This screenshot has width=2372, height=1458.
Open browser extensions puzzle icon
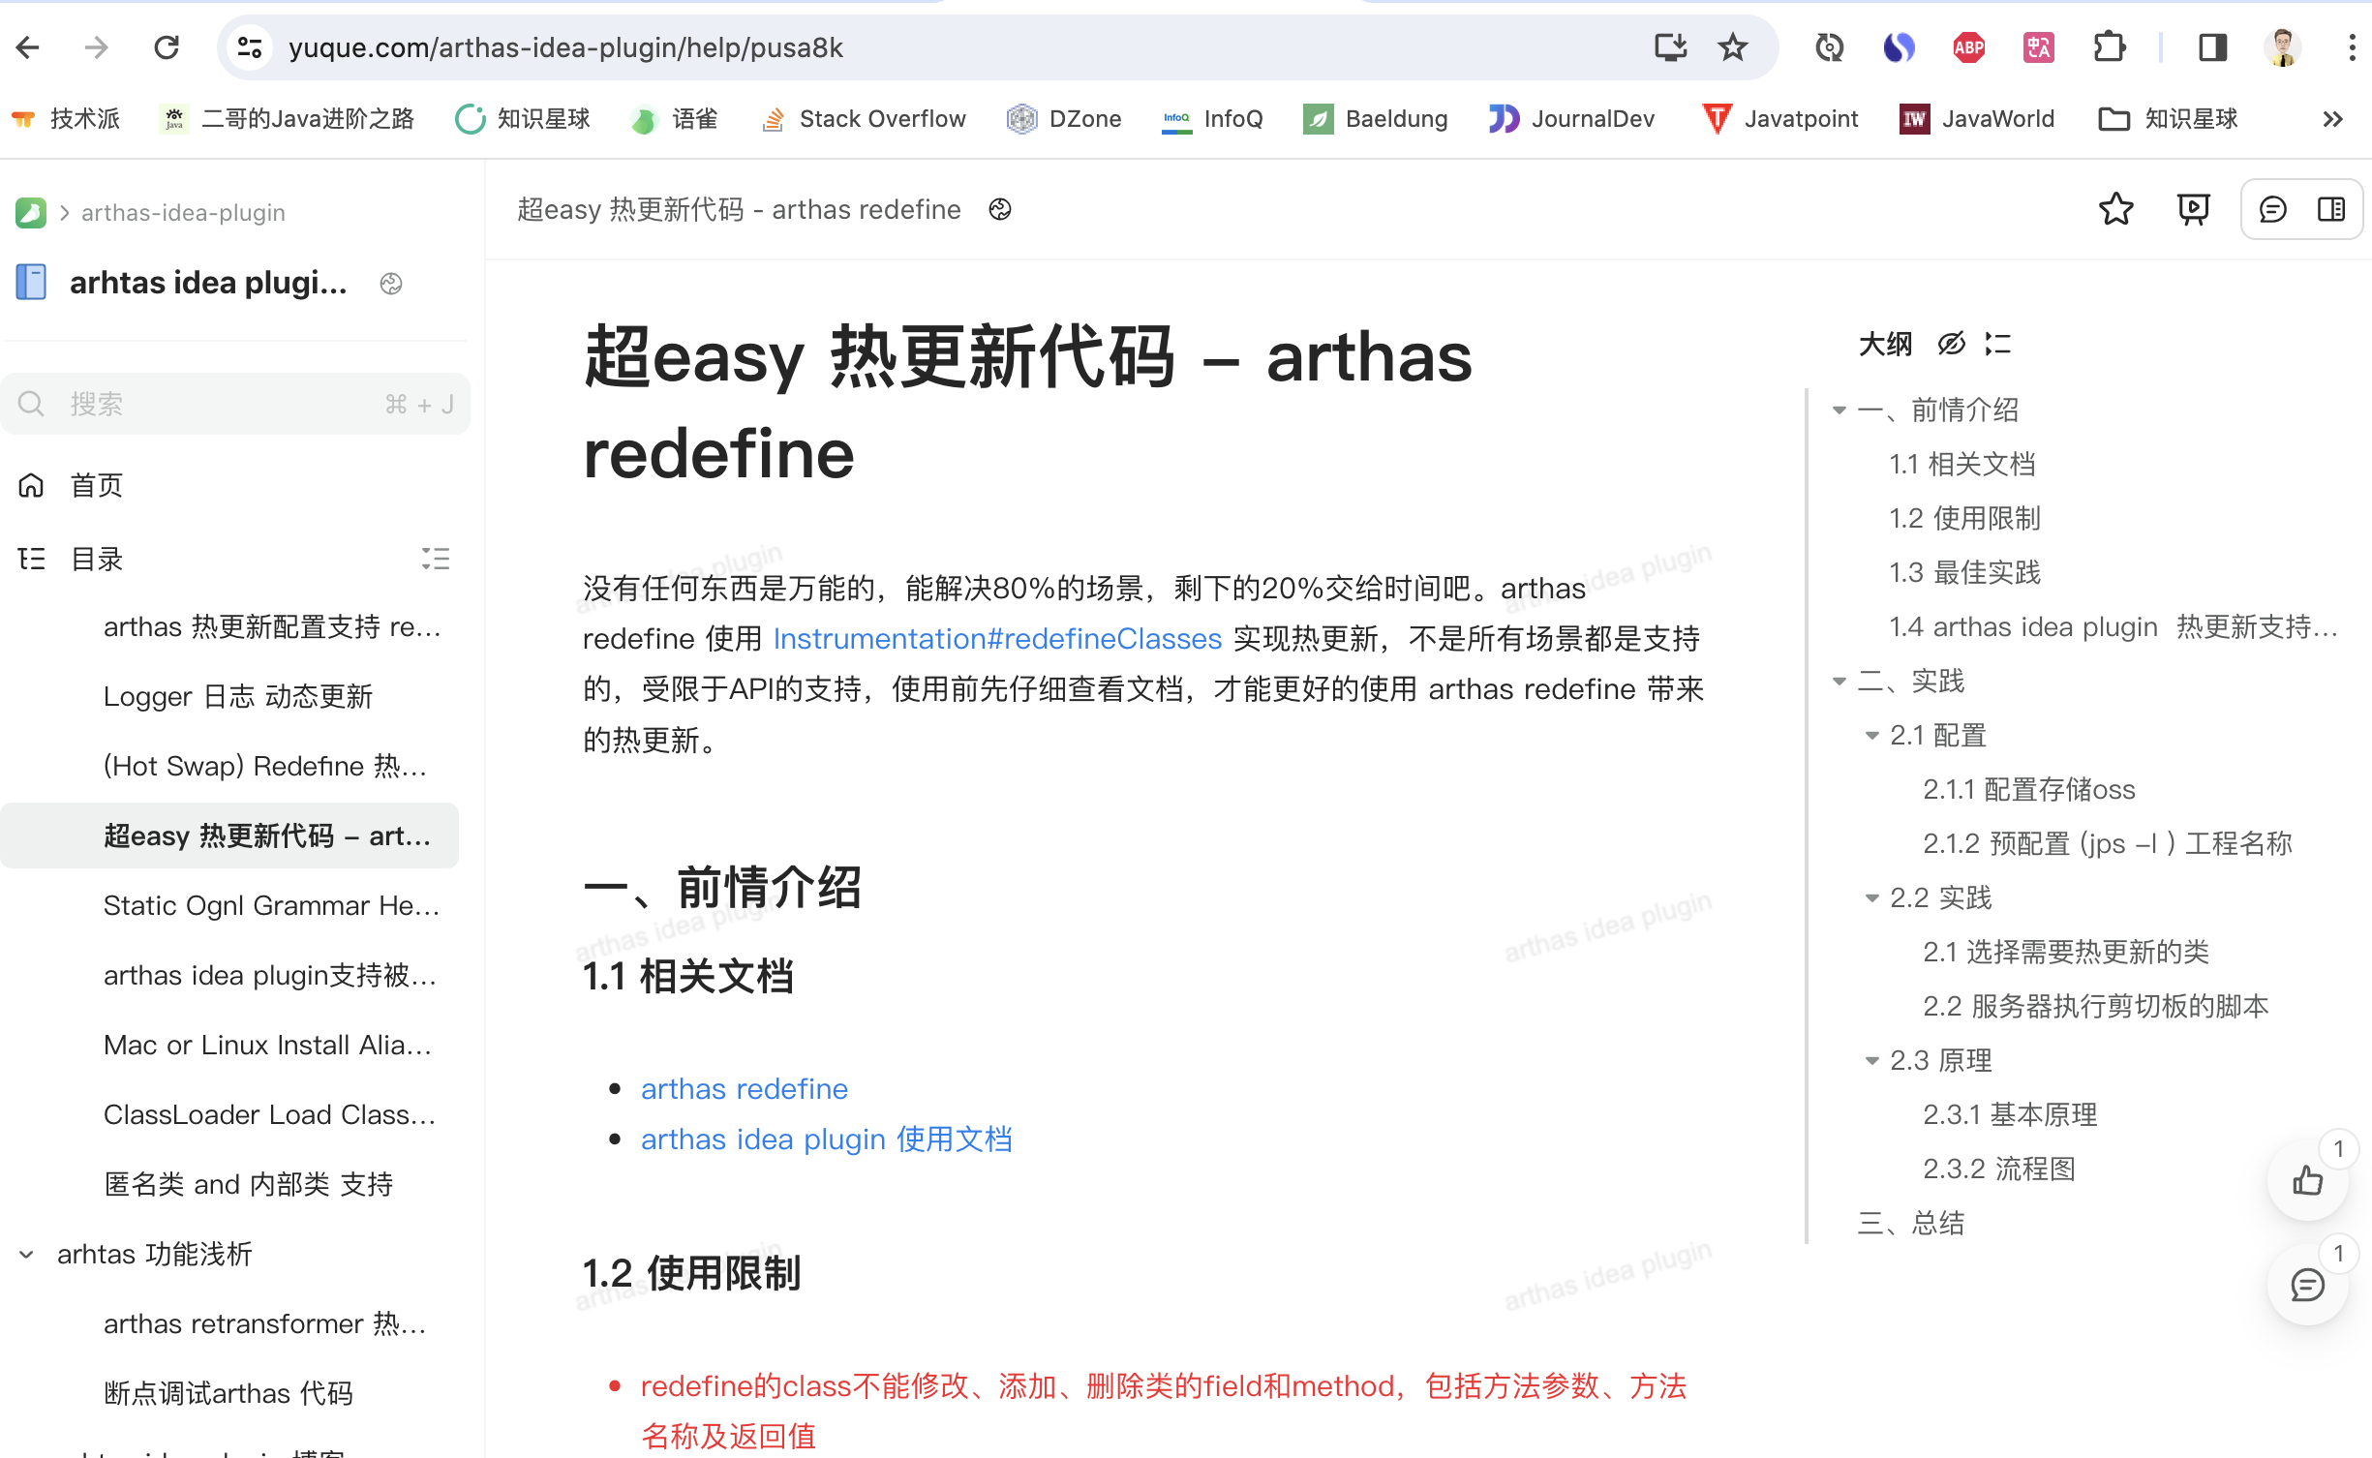[x=2109, y=47]
